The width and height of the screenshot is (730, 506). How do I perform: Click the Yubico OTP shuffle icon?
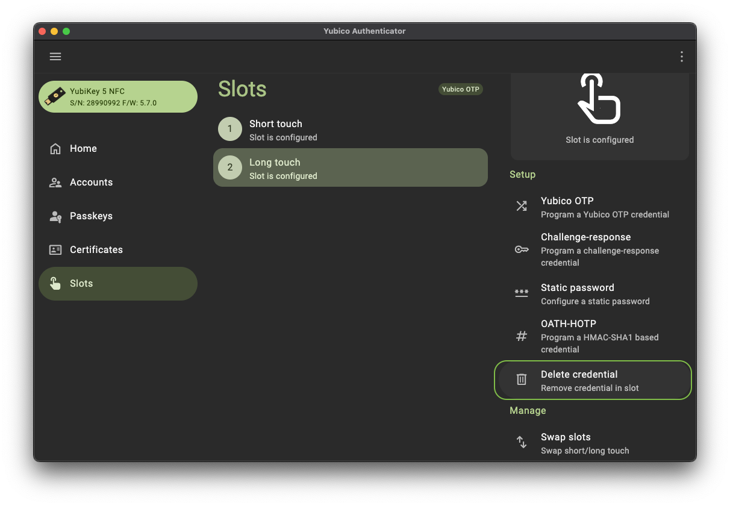click(522, 206)
